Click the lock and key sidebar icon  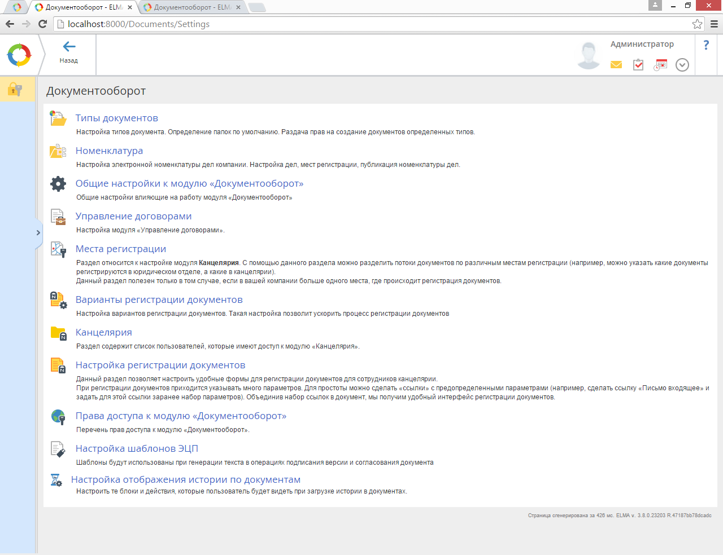(x=15, y=89)
